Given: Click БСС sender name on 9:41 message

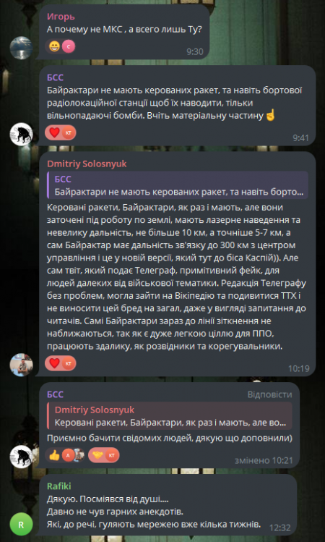Looking at the screenshot, I should [55, 77].
